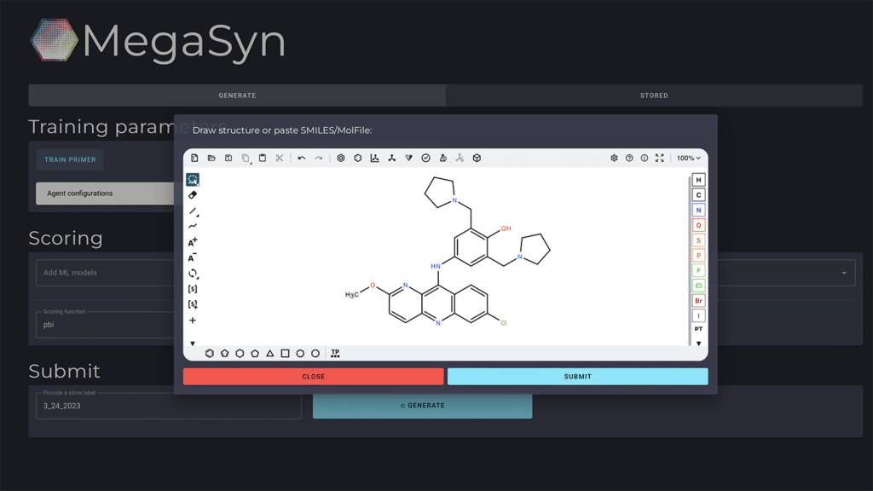This screenshot has width=873, height=491.
Task: Click the GENERATE button below dialog
Action: (423, 406)
